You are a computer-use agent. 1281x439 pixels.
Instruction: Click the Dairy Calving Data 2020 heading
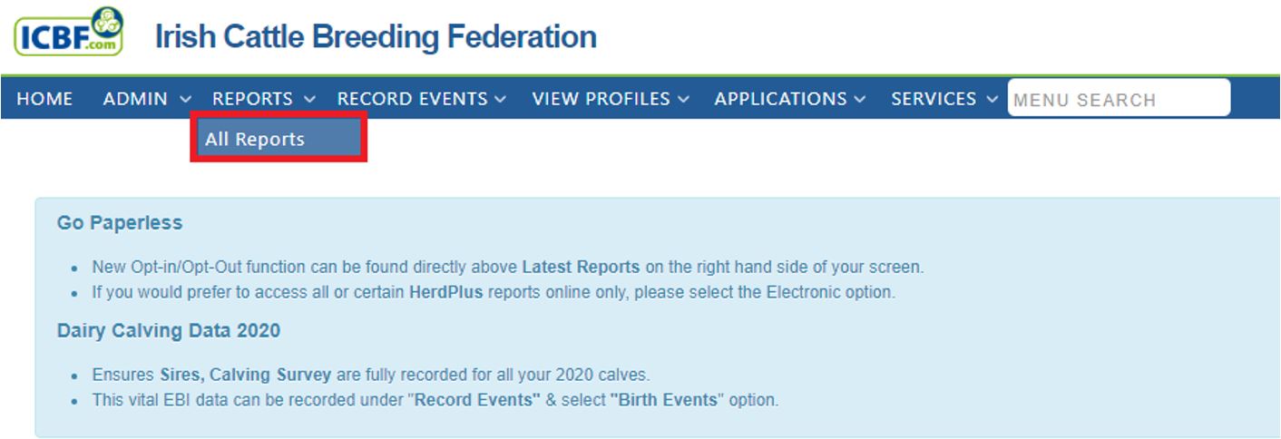(169, 331)
